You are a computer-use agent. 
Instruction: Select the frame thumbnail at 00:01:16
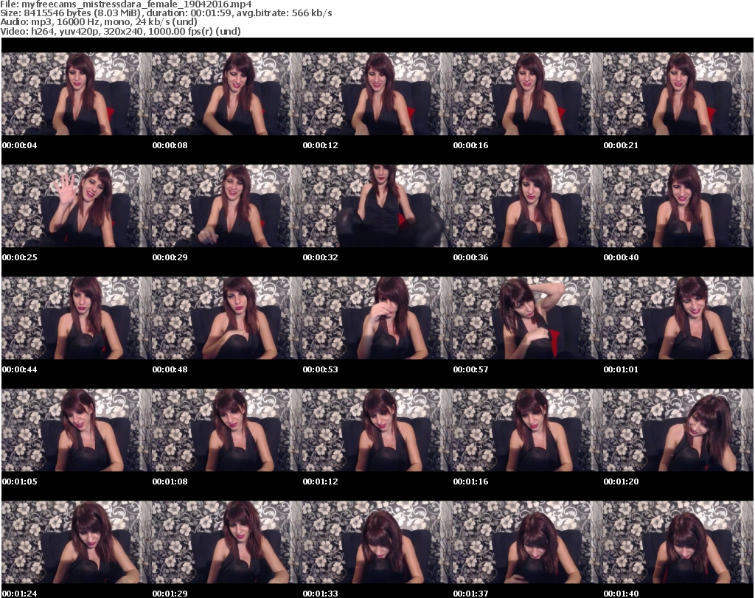528,430
